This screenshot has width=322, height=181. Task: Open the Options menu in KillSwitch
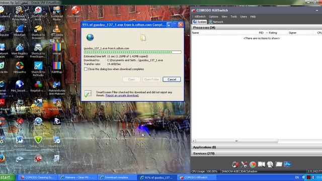pos(213,17)
